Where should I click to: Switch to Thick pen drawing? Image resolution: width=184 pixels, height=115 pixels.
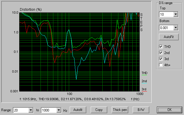pyautogui.click(x=120, y=110)
